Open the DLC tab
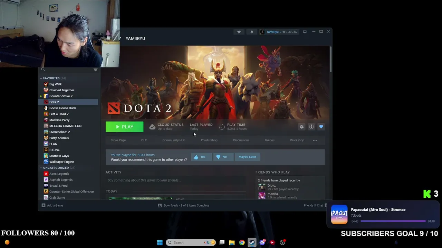Image resolution: width=442 pixels, height=248 pixels. click(144, 140)
